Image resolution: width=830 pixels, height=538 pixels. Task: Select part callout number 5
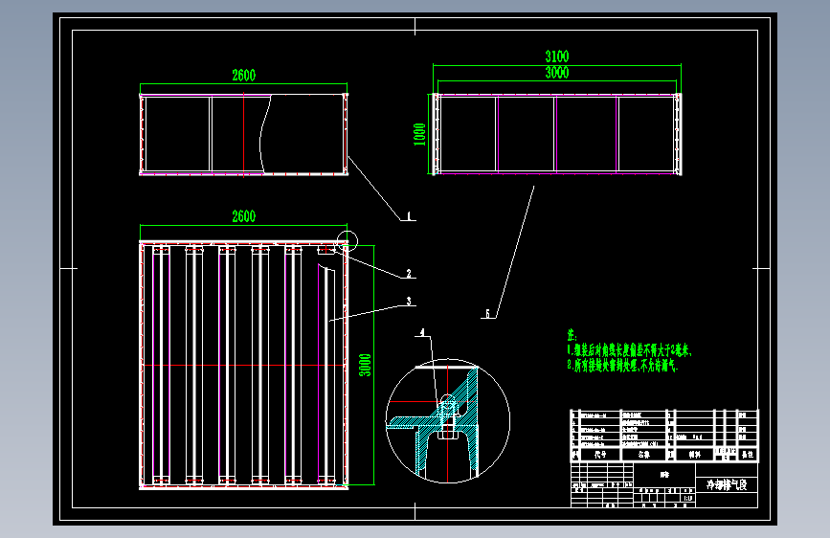point(488,313)
